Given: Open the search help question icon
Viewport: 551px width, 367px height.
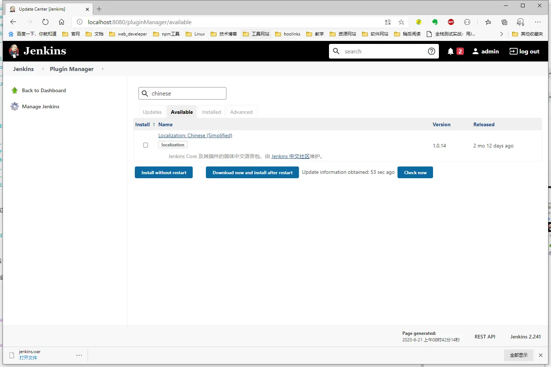Looking at the screenshot, I should click(x=432, y=51).
